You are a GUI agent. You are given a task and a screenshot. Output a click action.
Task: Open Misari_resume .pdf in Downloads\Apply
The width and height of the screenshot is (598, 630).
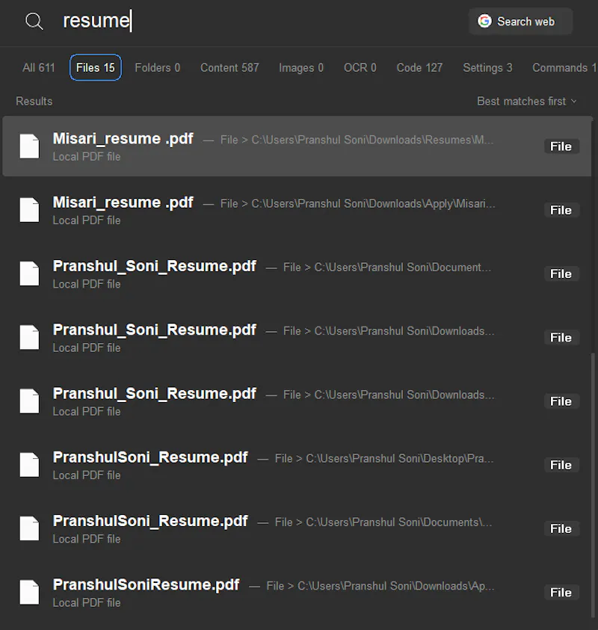click(297, 210)
